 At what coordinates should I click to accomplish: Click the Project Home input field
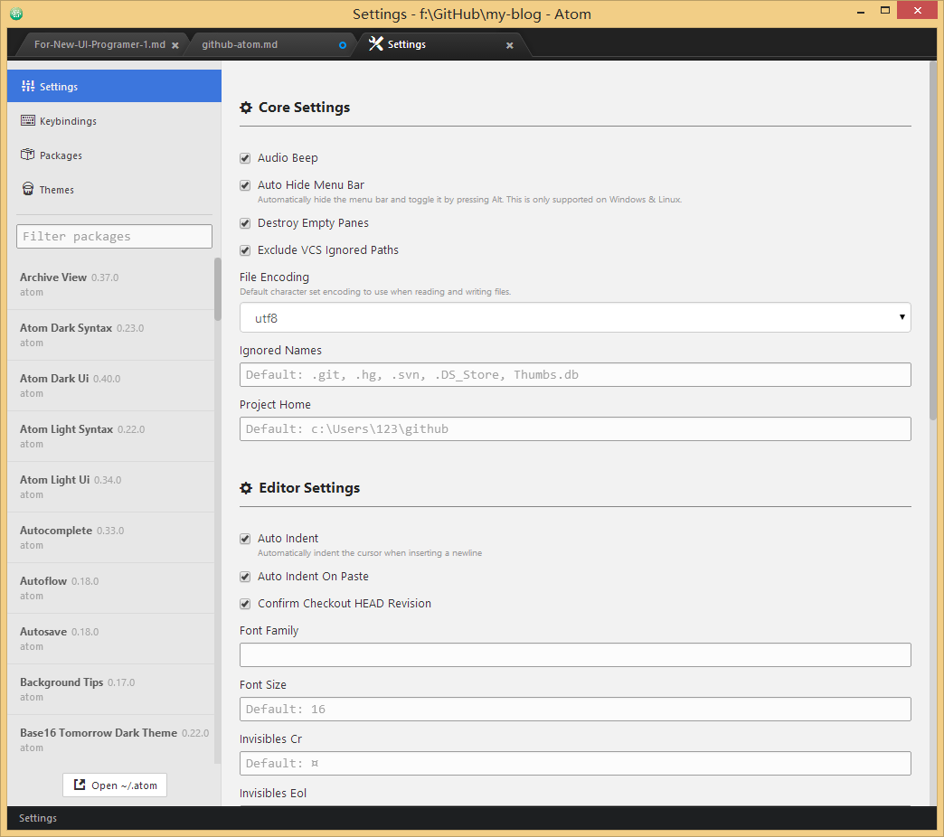pyautogui.click(x=575, y=428)
